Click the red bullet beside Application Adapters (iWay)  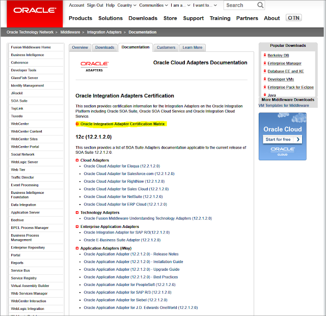77,248
